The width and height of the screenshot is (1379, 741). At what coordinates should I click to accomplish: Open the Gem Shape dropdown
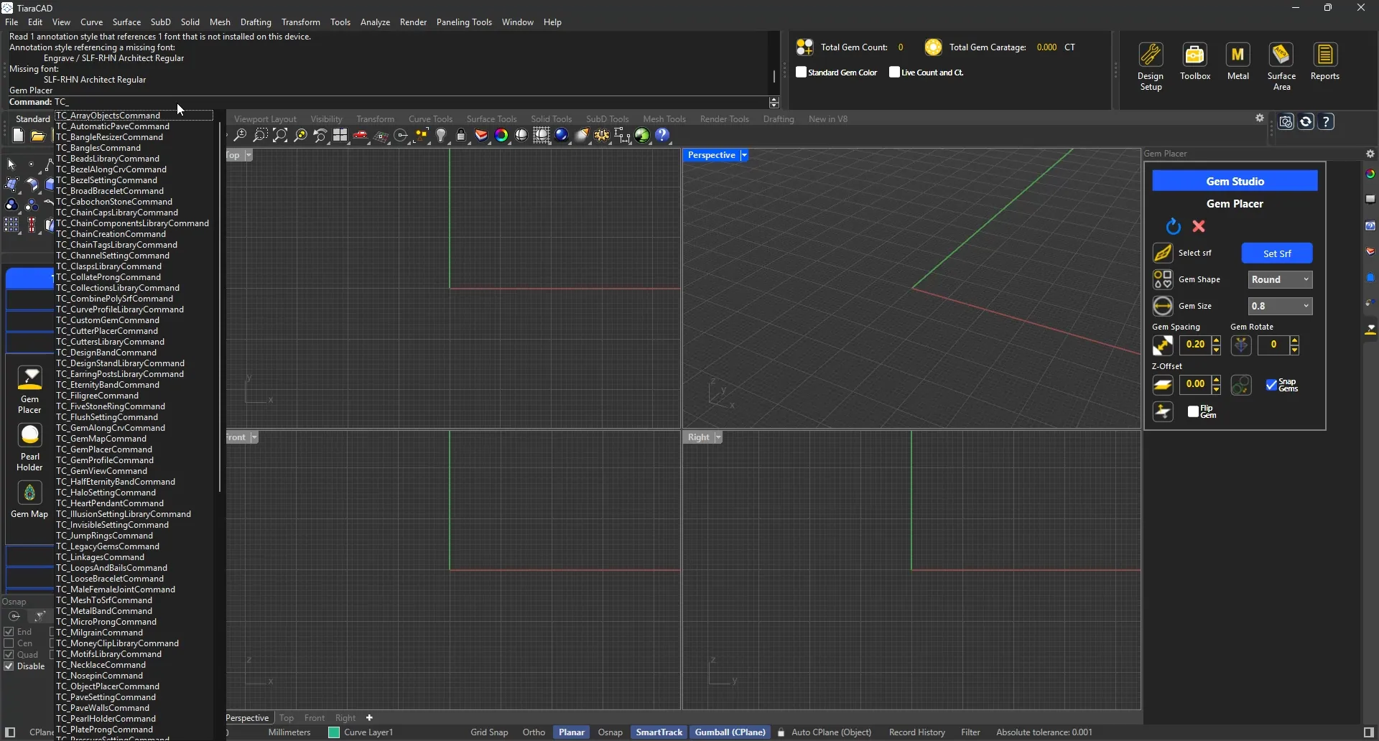(x=1280, y=279)
